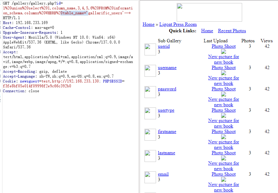
Task: Click the PHPSESSID cookie value
Action: (37, 86)
